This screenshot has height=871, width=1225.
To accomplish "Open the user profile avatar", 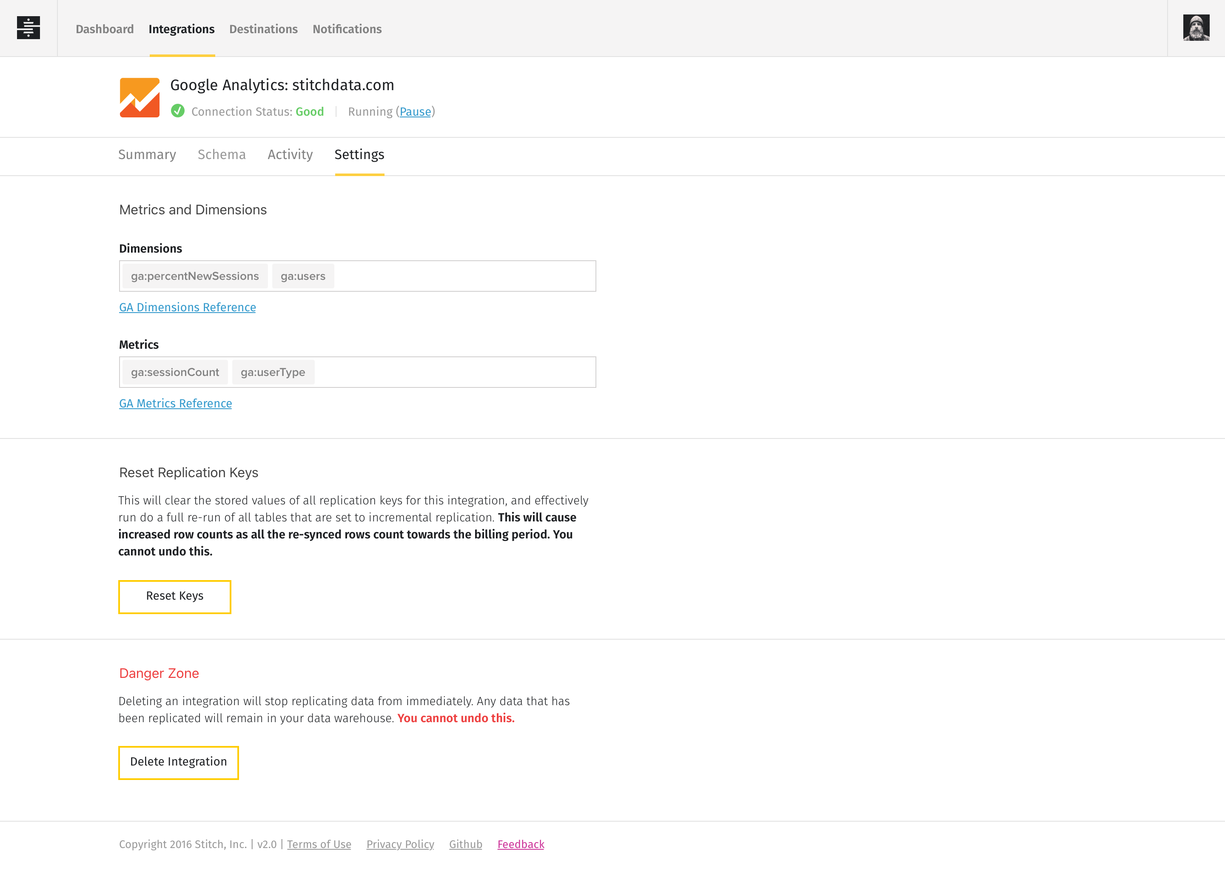I will pos(1196,28).
